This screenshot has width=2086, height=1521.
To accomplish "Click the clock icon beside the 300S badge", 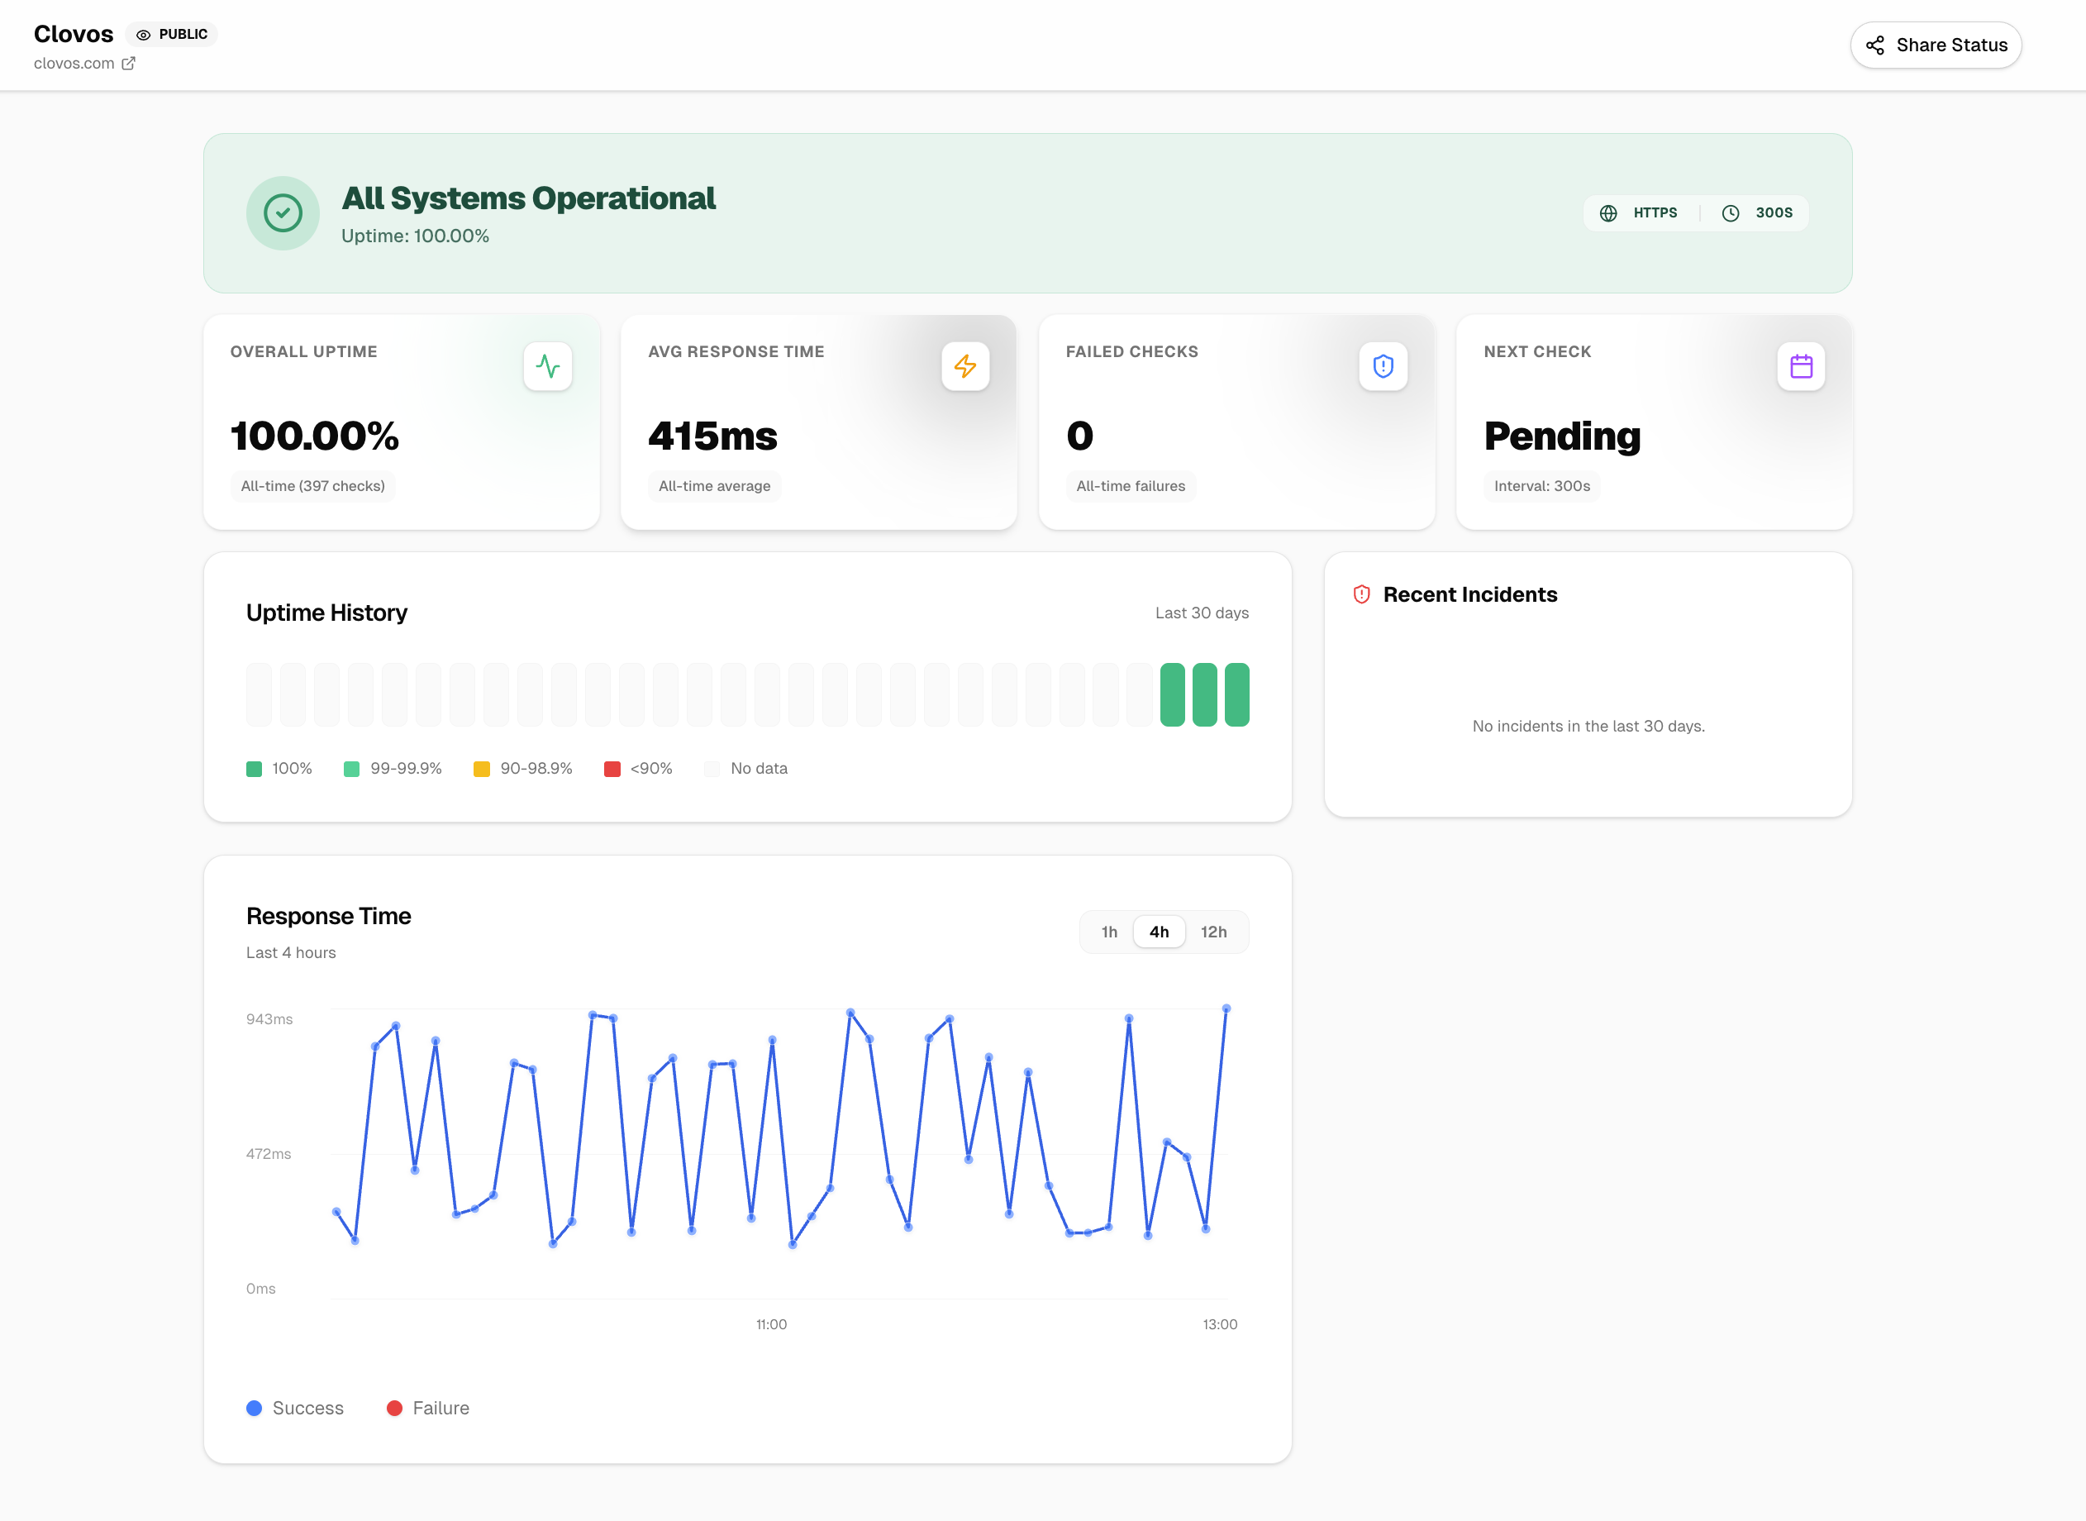I will coord(1731,212).
